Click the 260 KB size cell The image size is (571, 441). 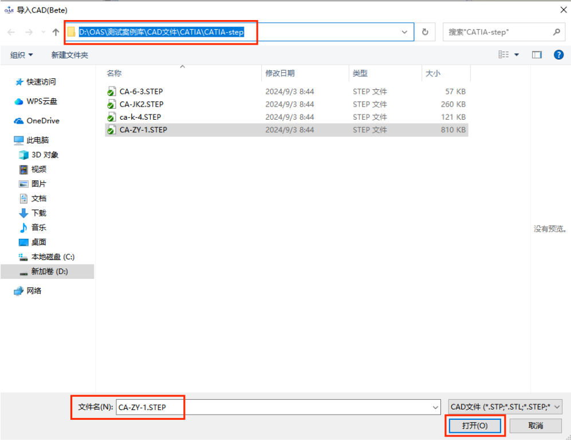453,104
